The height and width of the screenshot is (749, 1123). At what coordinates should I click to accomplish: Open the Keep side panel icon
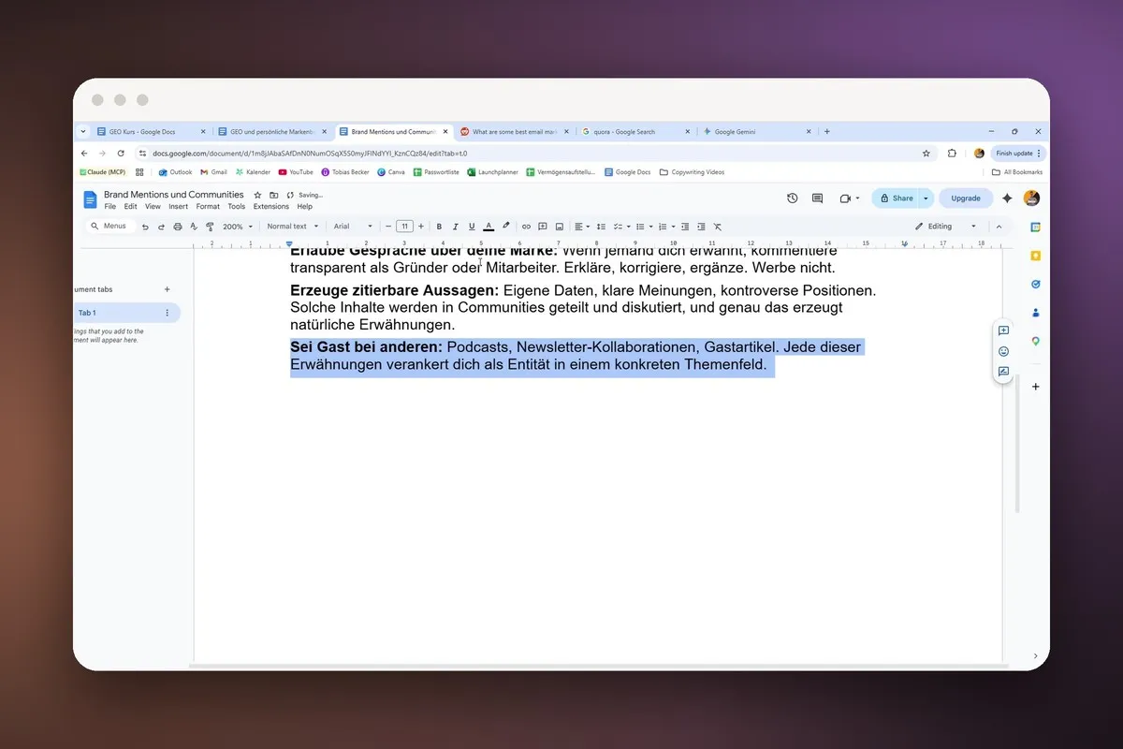(1035, 256)
